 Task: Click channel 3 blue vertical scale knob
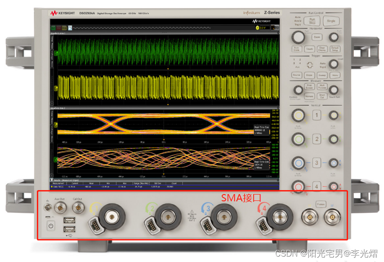(x=298, y=163)
